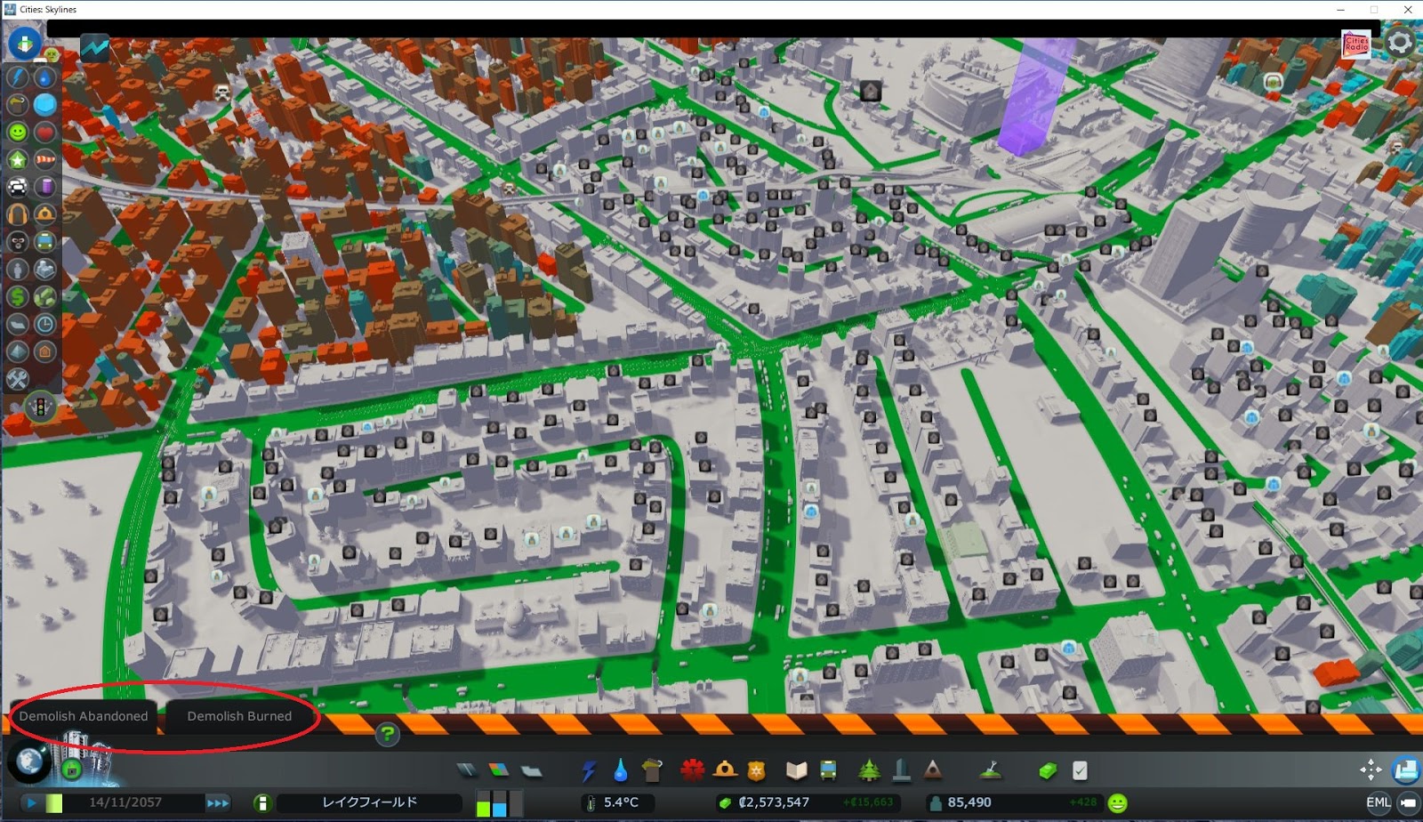Screen dimensions: 1423x822
Task: Open the Fire Department build menu
Action: tap(725, 770)
